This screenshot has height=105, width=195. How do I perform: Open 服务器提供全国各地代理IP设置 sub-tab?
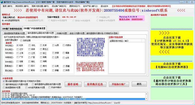pos(41,33)
